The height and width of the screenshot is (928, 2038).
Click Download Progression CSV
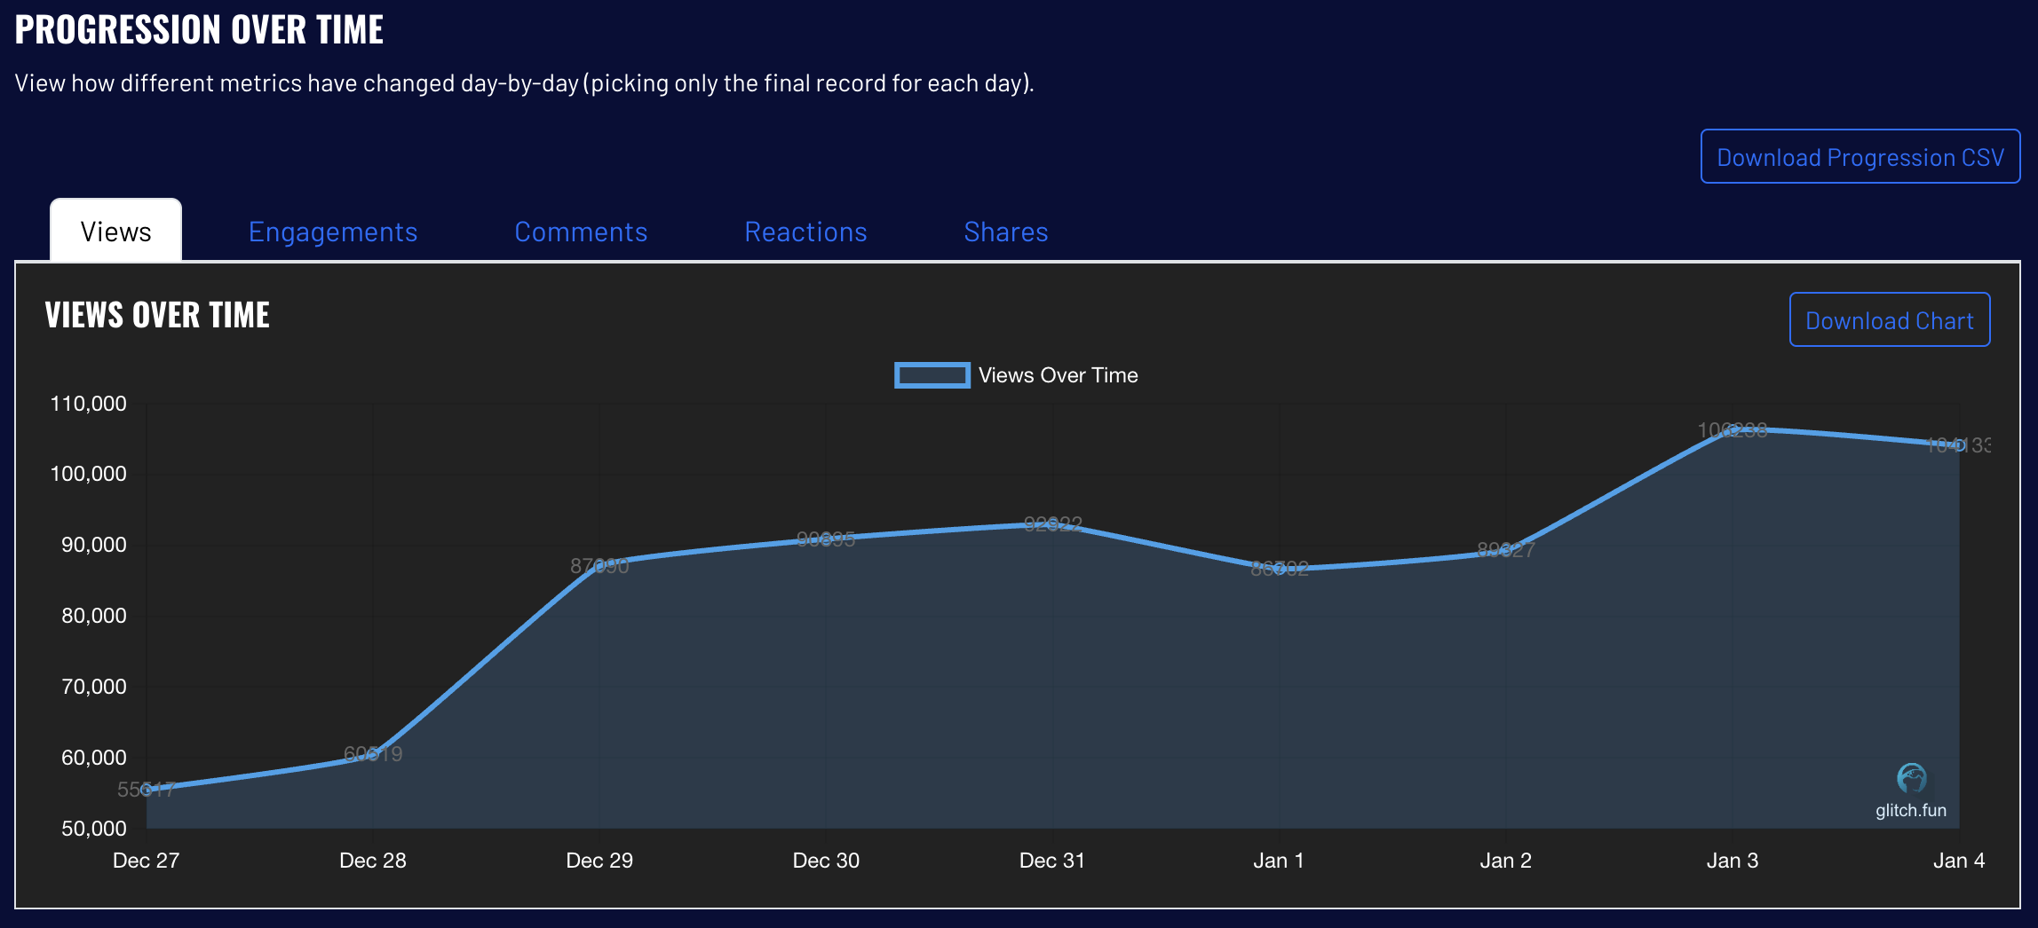[x=1860, y=156]
